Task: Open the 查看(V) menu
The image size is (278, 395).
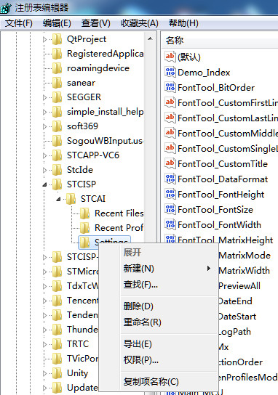Action: 95,23
